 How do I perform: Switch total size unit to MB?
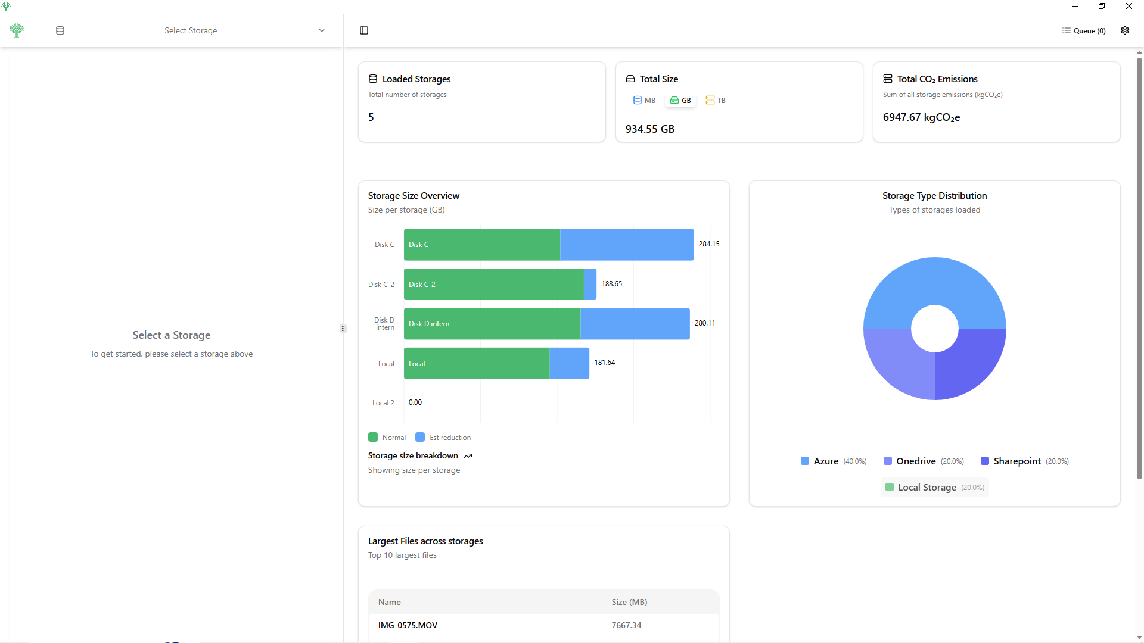tap(644, 100)
